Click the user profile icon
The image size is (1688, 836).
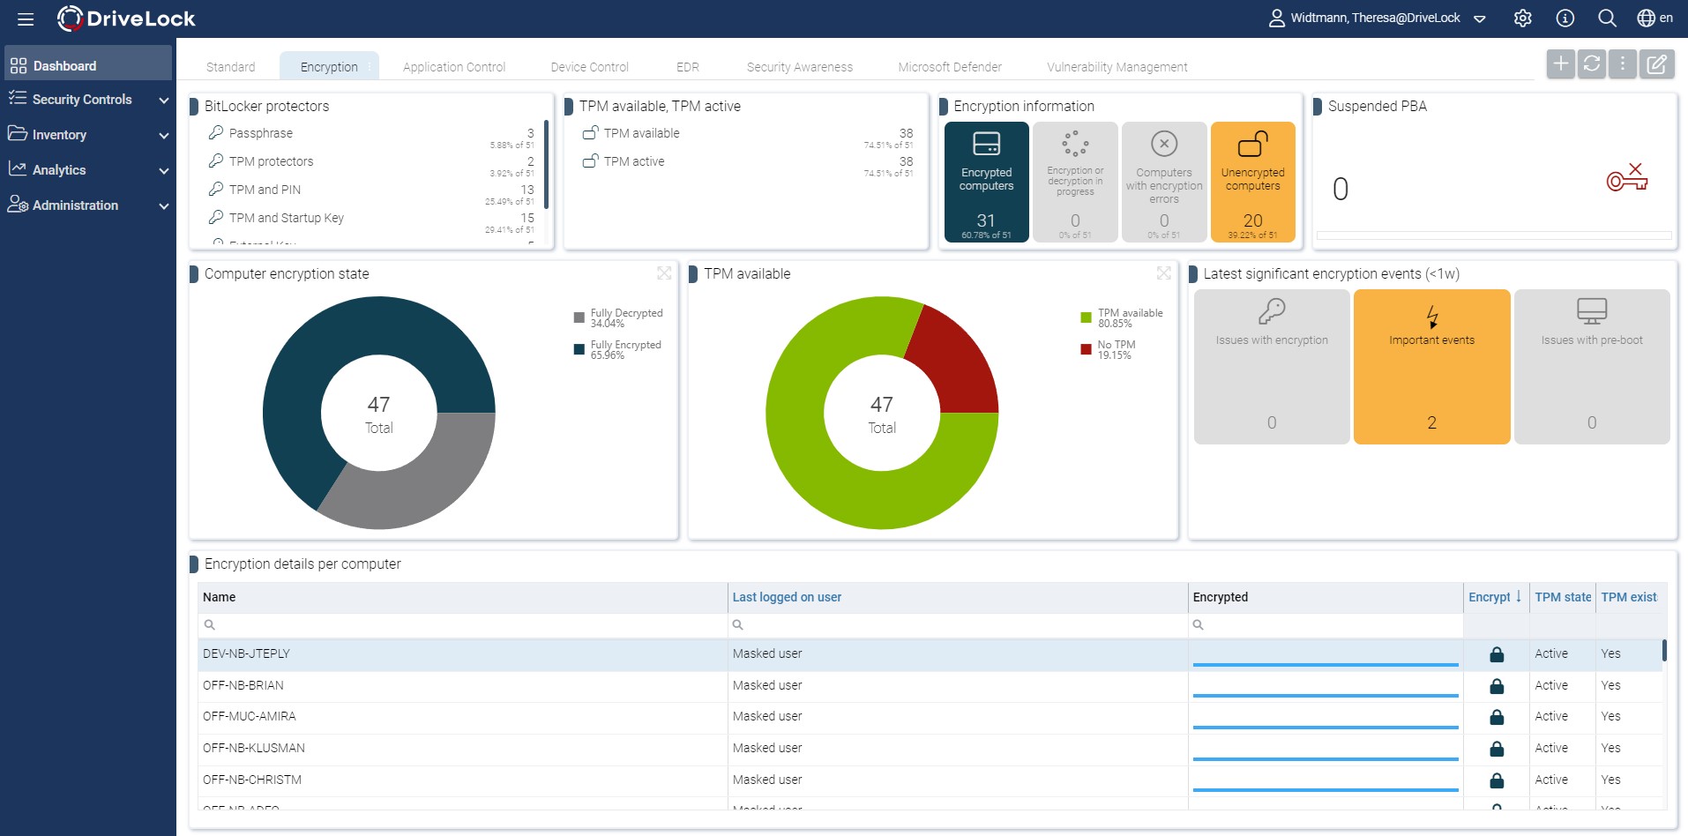tap(1276, 19)
